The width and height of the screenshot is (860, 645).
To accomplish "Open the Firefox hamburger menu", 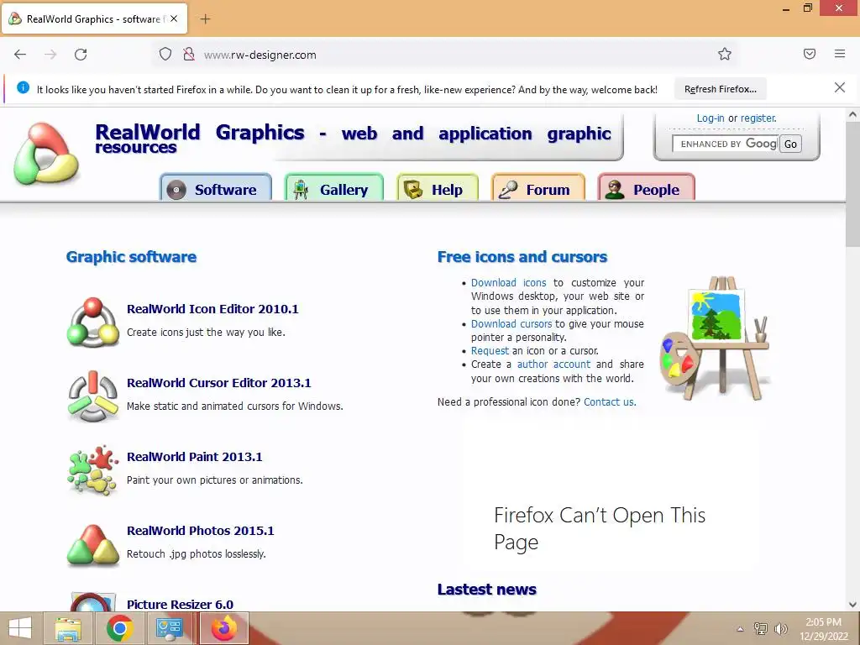I will click(x=840, y=54).
